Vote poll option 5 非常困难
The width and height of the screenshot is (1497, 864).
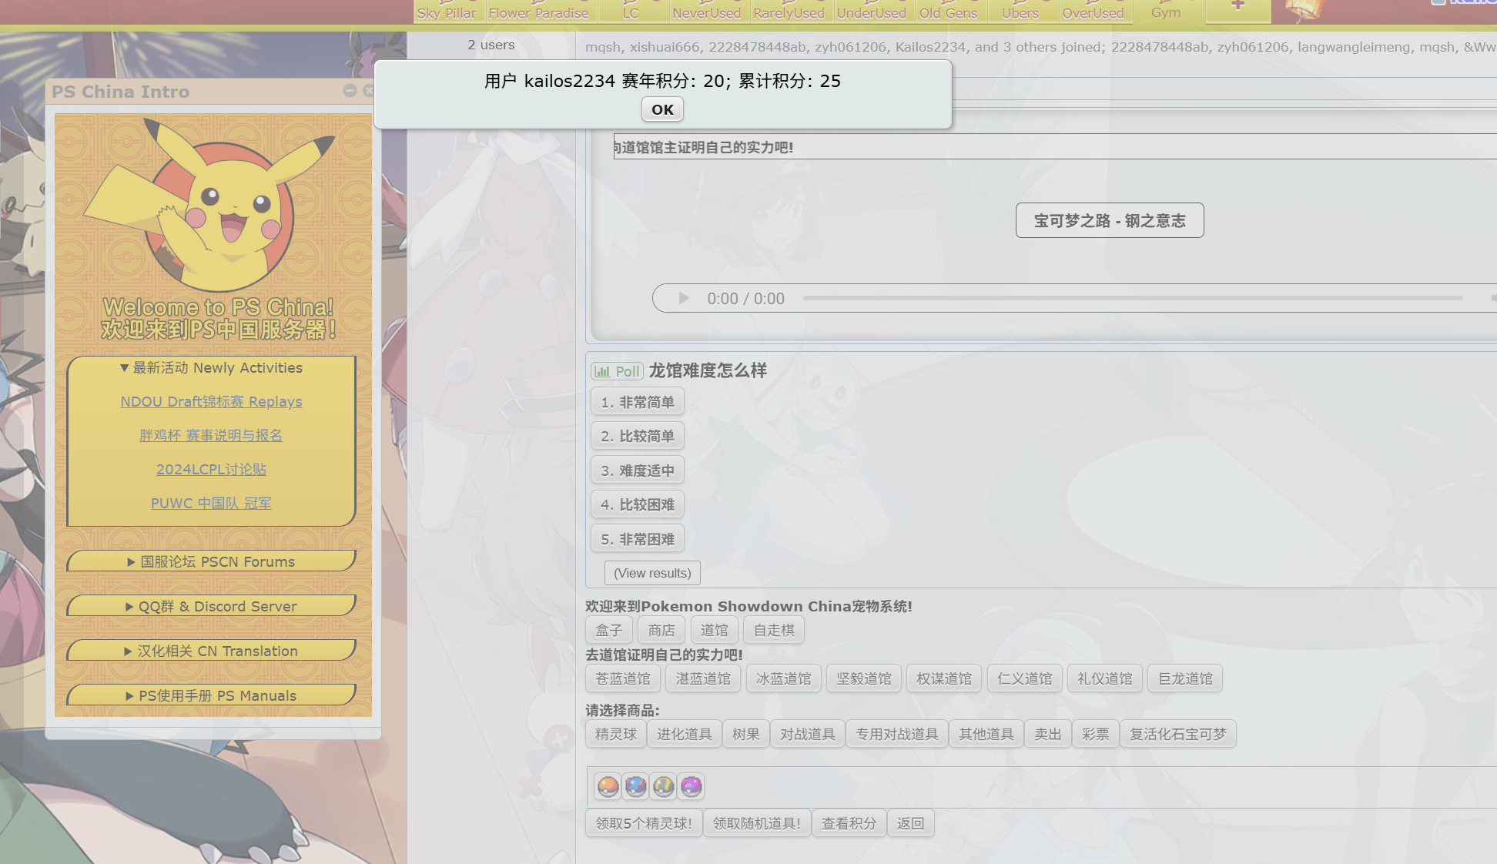[637, 539]
